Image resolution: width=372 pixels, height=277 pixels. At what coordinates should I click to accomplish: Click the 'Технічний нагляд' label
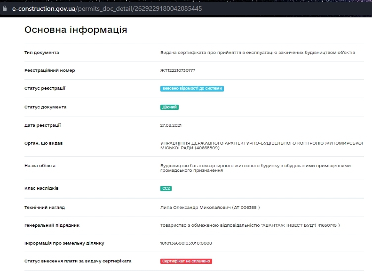[44, 208]
